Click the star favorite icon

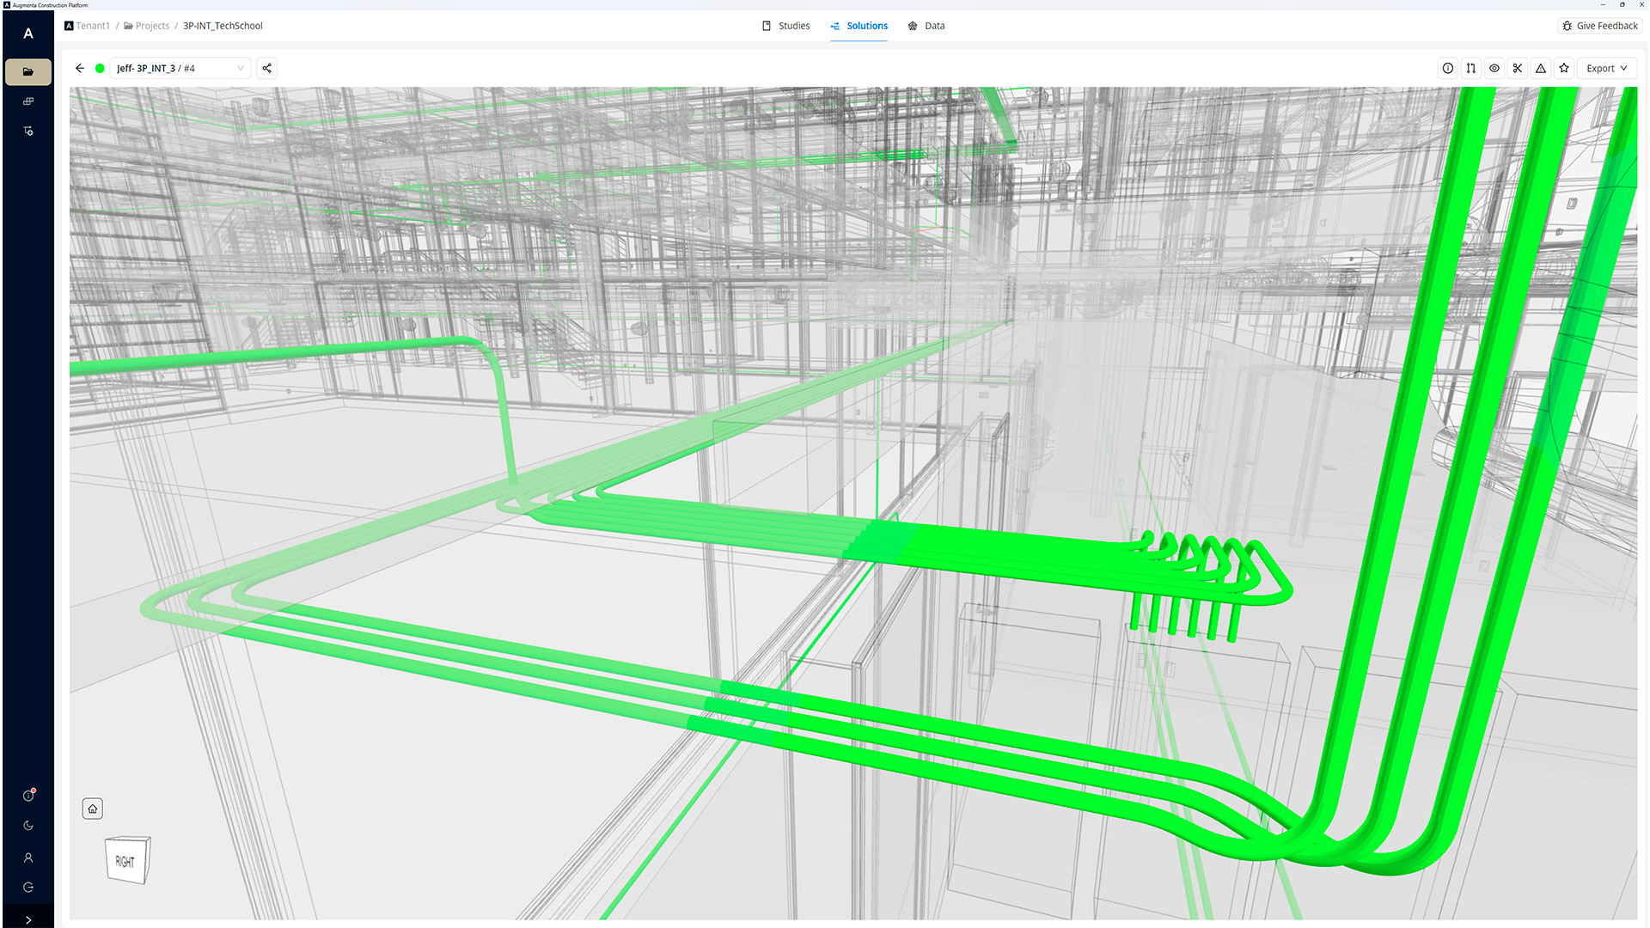tap(1564, 69)
